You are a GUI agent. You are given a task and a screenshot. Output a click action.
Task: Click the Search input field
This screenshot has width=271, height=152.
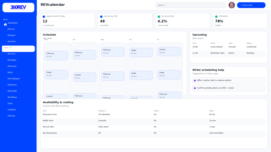[x=191, y=5]
